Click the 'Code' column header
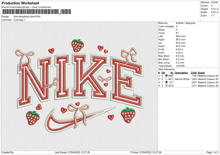Viewport: 220px width, 155px height. 194,73
